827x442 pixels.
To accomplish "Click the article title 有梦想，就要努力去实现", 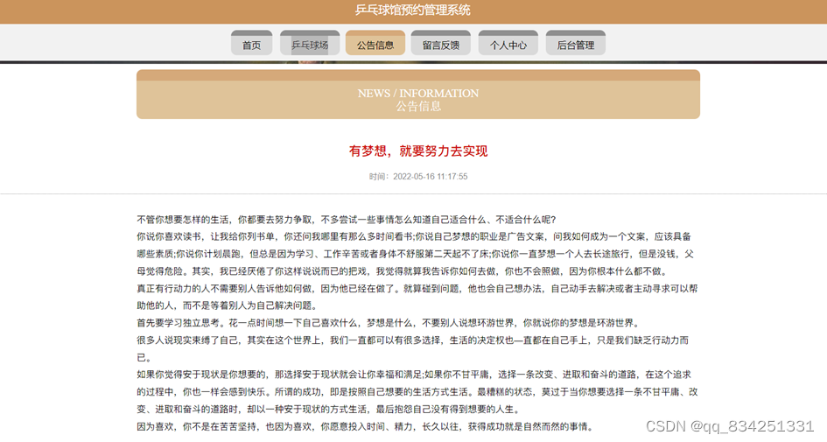I will pos(418,151).
